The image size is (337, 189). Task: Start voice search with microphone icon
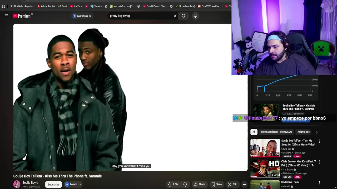(x=195, y=16)
